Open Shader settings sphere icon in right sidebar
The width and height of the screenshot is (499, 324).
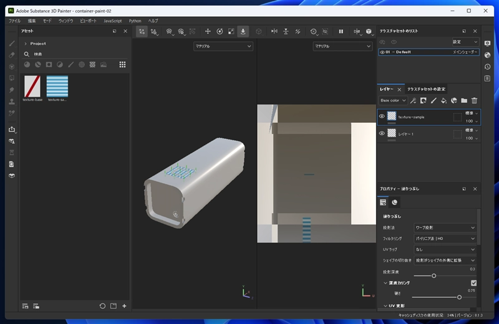point(487,55)
